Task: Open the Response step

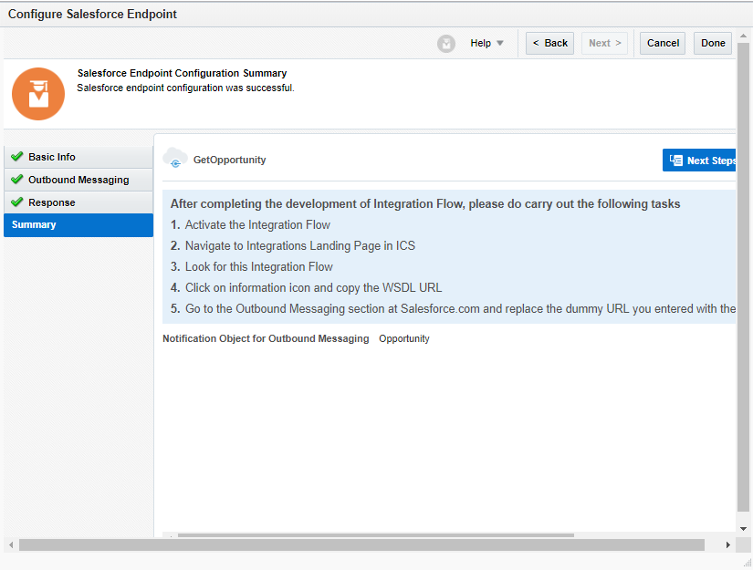Action: (78, 202)
